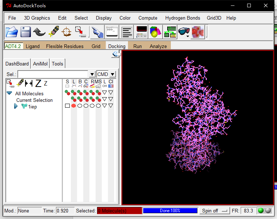Click the MS molecular surface column header

pyautogui.click(x=99, y=84)
